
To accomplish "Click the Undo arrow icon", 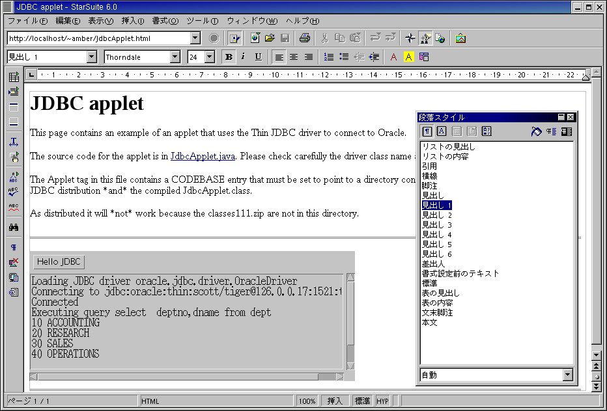I will [x=375, y=38].
